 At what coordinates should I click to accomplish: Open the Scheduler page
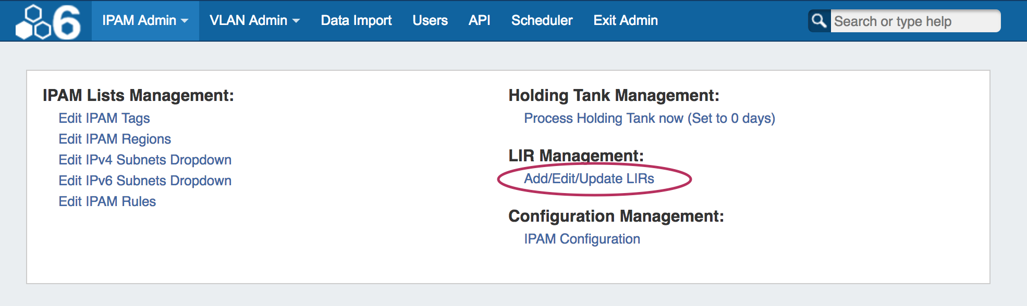click(542, 20)
